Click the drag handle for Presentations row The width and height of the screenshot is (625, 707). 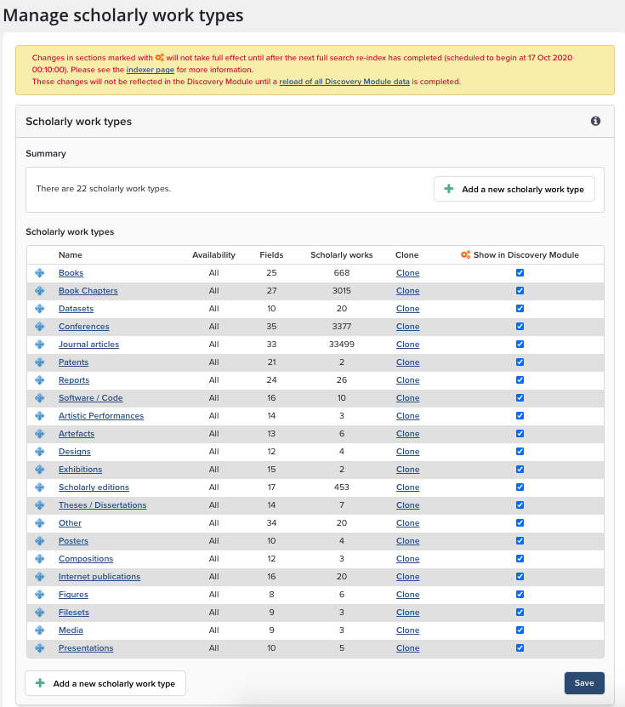[39, 648]
